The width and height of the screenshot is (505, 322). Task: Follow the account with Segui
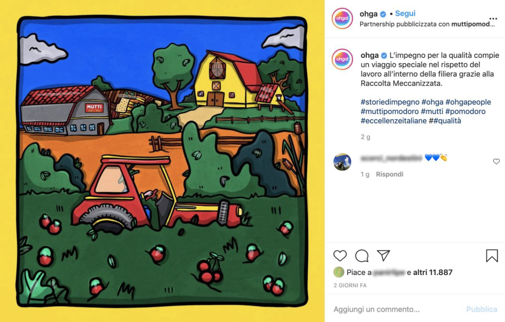(x=405, y=14)
